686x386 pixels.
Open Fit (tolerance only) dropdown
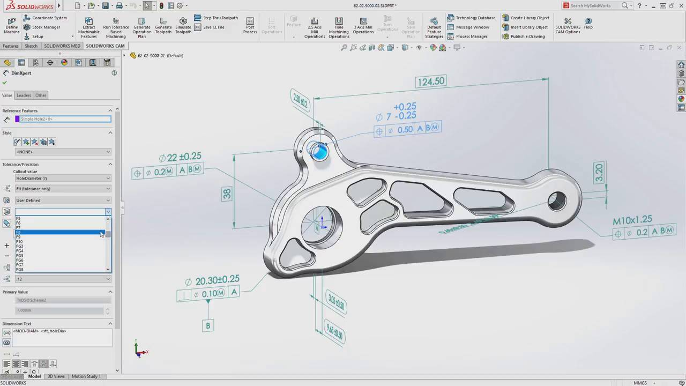(x=63, y=189)
